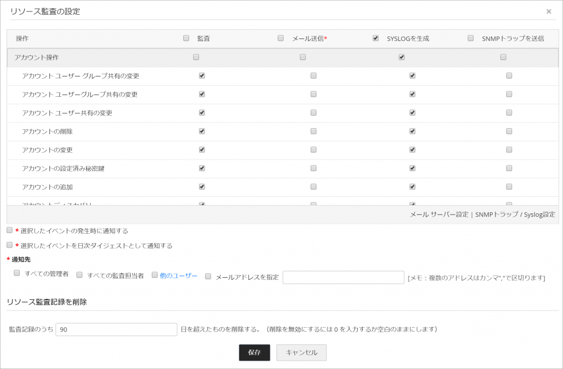
Task: Click the retention days field showing 90
Action: tap(117, 329)
